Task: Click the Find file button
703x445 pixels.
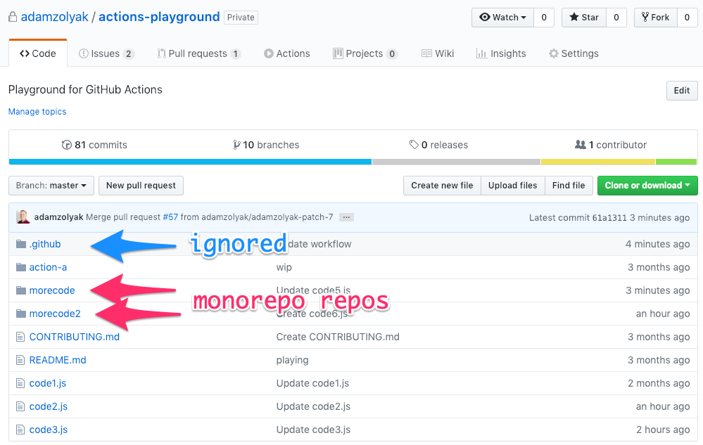Action: [x=569, y=186]
